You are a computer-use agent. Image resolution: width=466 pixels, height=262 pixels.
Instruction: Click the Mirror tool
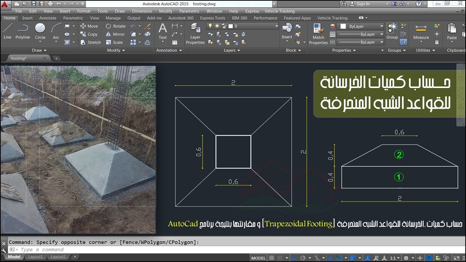tap(115, 34)
